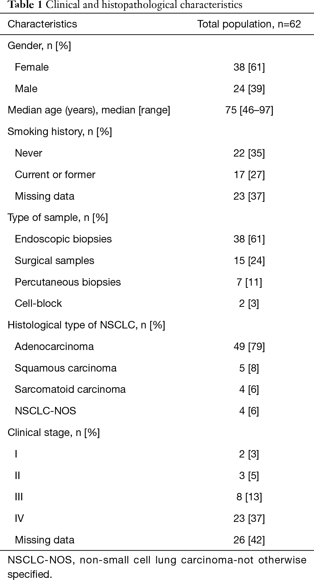The width and height of the screenshot is (314, 580).
Task: Click the Current or former row label
Action: (x=55, y=175)
